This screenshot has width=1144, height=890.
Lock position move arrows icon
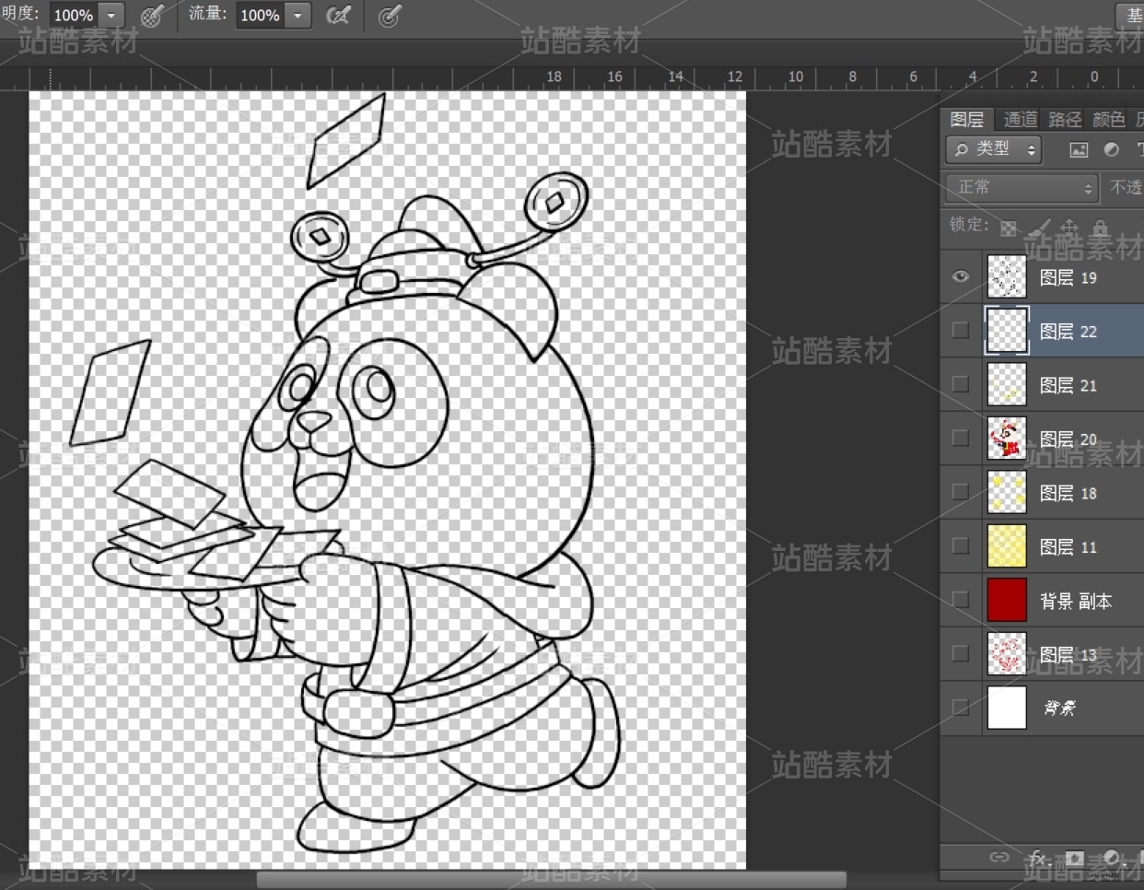(1069, 226)
